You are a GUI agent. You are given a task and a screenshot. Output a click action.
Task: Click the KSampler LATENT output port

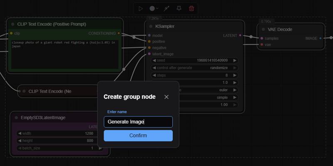point(240,35)
